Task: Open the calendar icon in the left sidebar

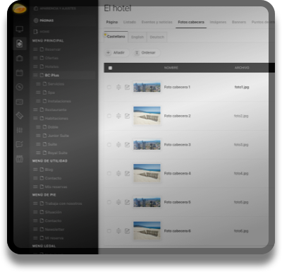Action: tap(20, 73)
